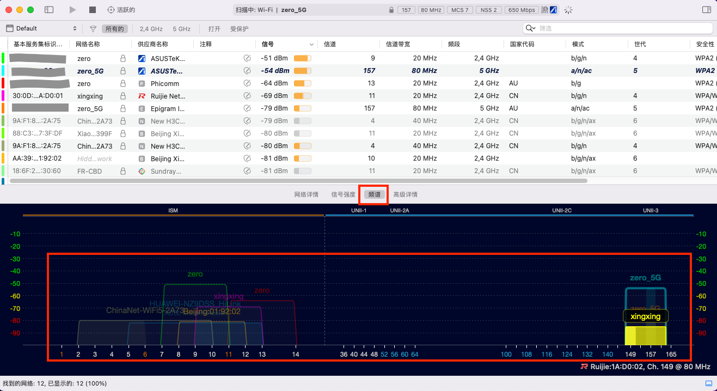The width and height of the screenshot is (717, 391).
Task: Open the Default profile dropdown
Action: (x=41, y=28)
